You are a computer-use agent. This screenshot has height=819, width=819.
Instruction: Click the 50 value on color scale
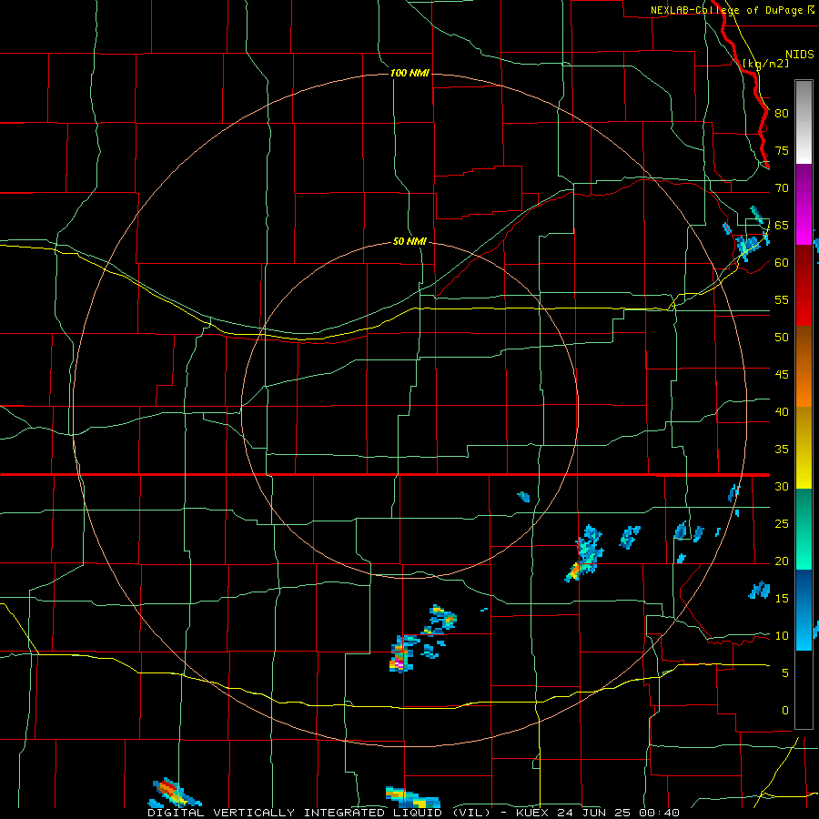coord(782,338)
